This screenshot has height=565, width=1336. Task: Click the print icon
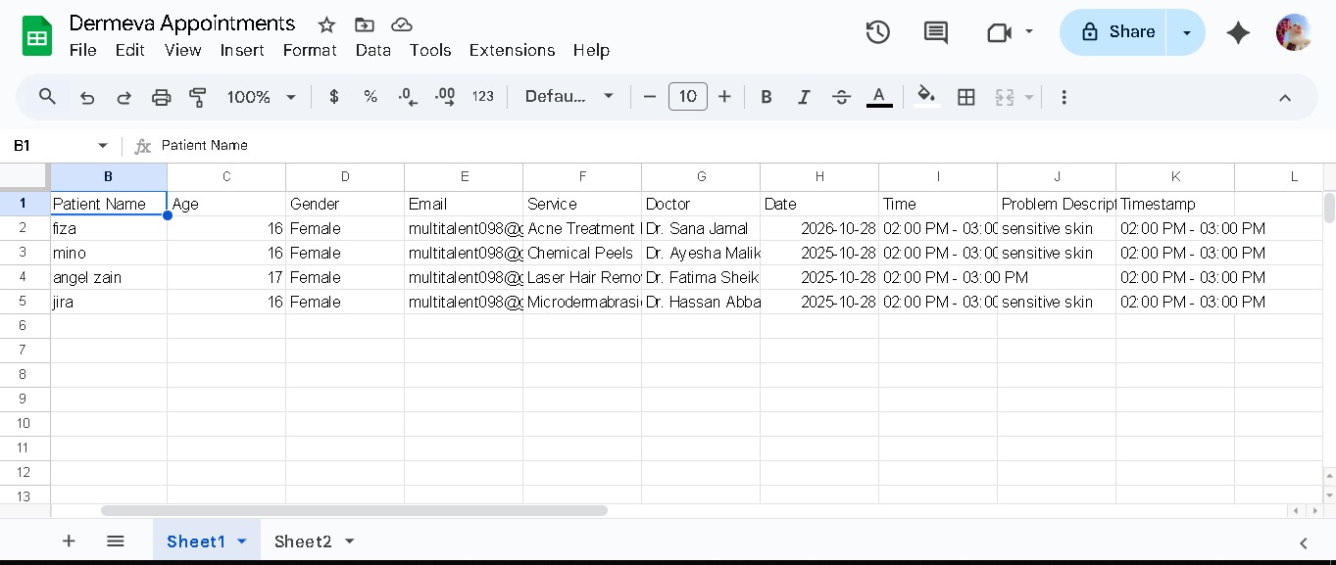(162, 97)
